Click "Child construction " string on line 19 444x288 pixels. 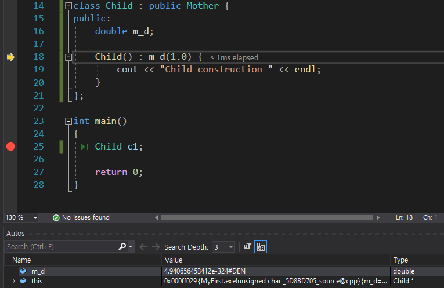[x=216, y=70]
